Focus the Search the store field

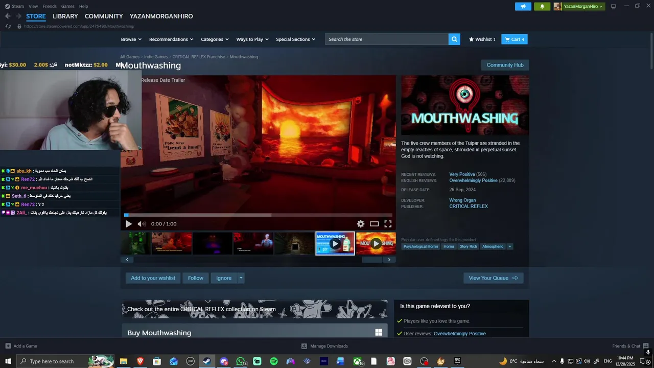coord(387,39)
